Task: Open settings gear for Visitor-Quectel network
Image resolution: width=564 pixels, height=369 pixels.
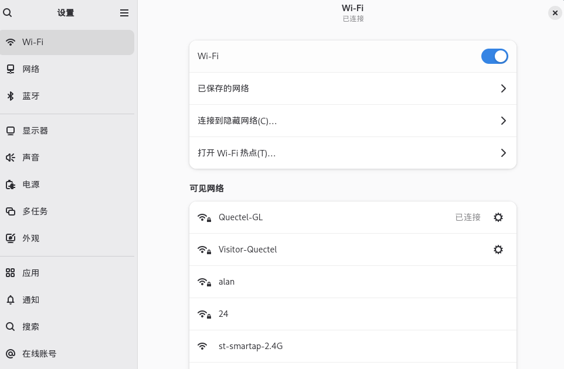Action: (x=498, y=250)
